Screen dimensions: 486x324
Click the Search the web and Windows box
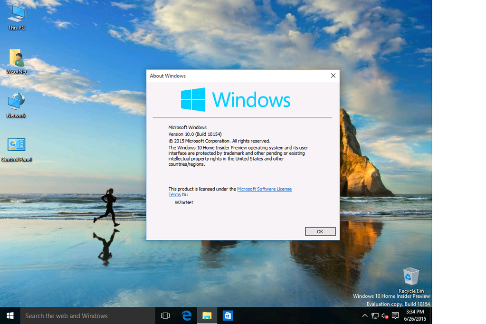point(88,315)
